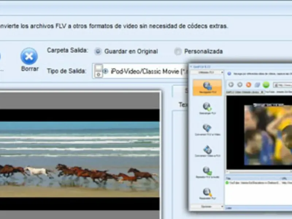Click the browser back button in small window
Image resolution: width=292 pixels, height=219 pixels.
pyautogui.click(x=231, y=85)
